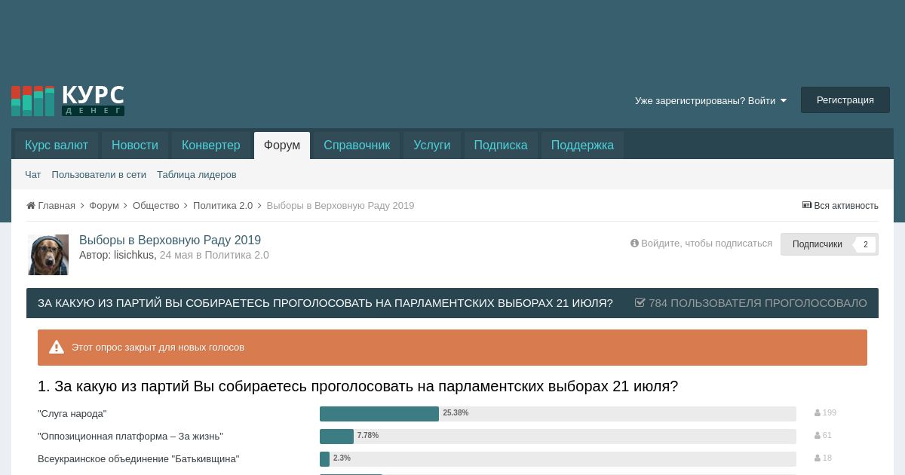
Task: Click Слуга народа 25.38% progress bar
Action: pos(558,413)
